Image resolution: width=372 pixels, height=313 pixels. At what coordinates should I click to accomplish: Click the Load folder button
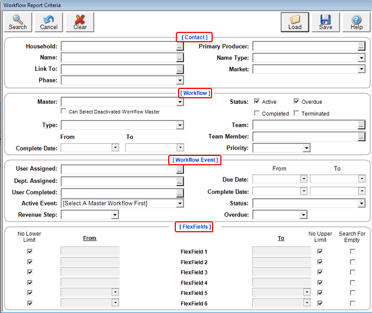click(x=295, y=22)
